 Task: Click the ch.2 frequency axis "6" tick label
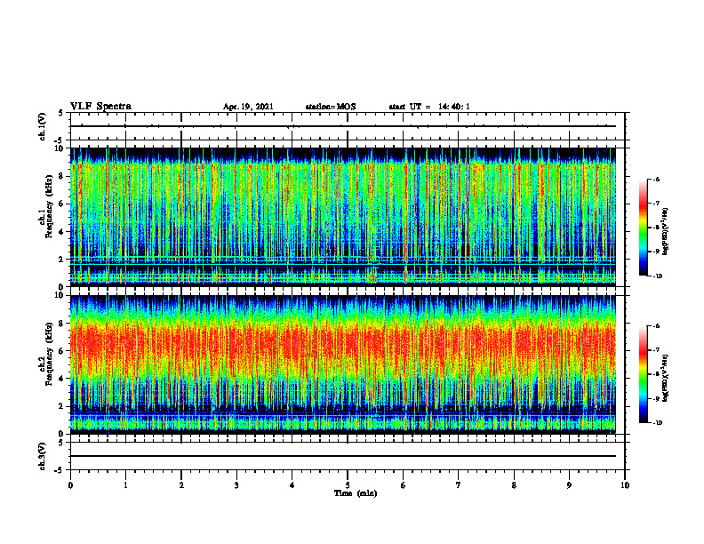click(x=62, y=351)
